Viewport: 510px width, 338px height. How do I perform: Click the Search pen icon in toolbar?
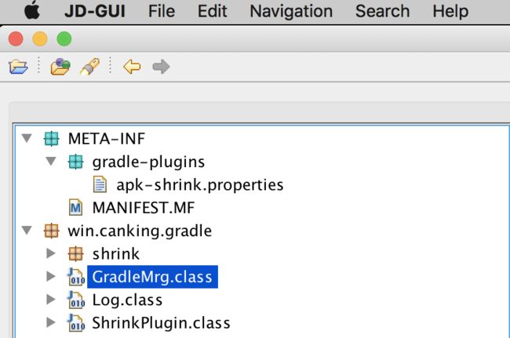(89, 67)
